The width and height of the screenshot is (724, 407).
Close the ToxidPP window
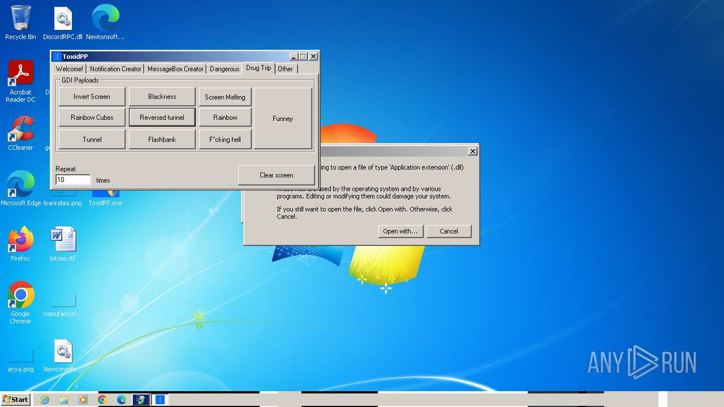pos(313,57)
